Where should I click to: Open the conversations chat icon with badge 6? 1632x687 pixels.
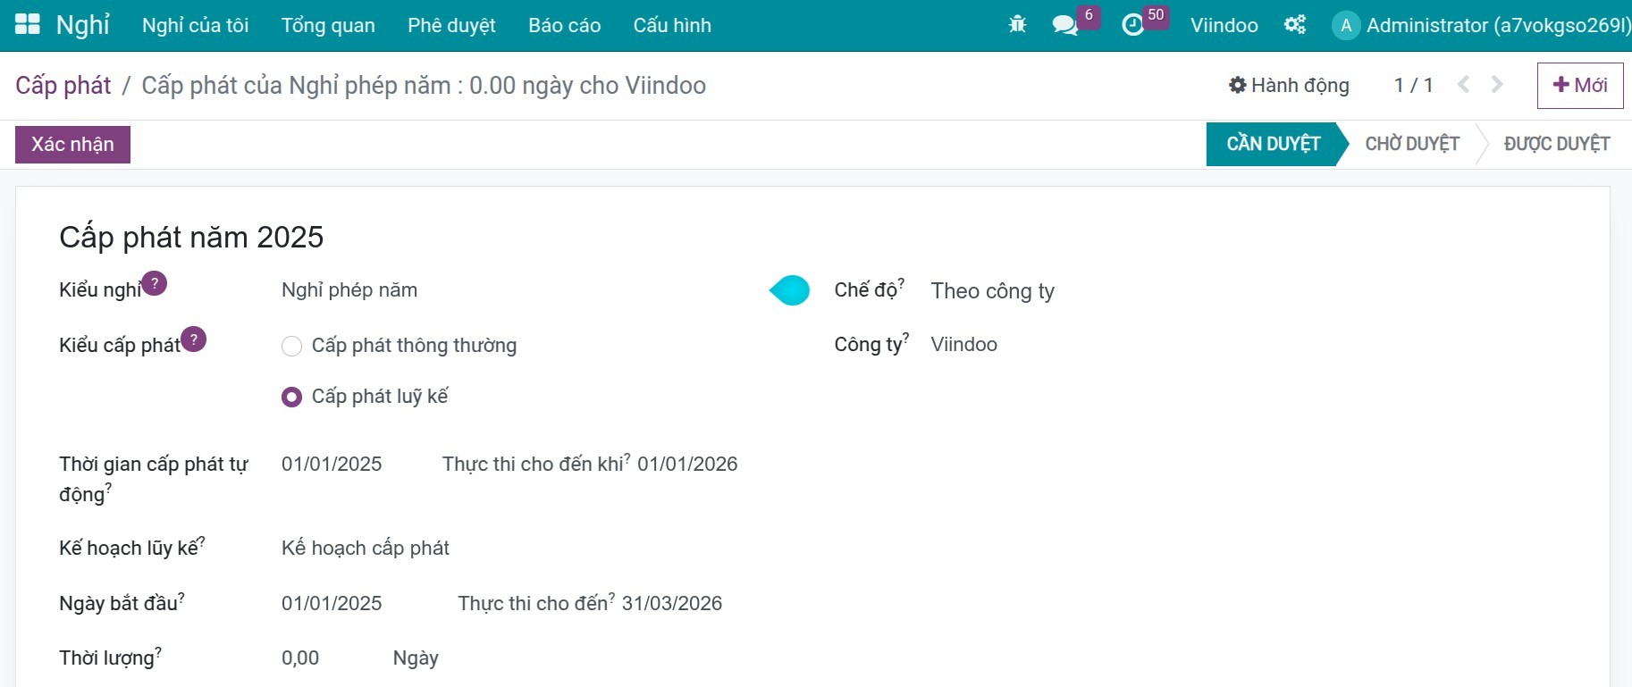coord(1065,25)
